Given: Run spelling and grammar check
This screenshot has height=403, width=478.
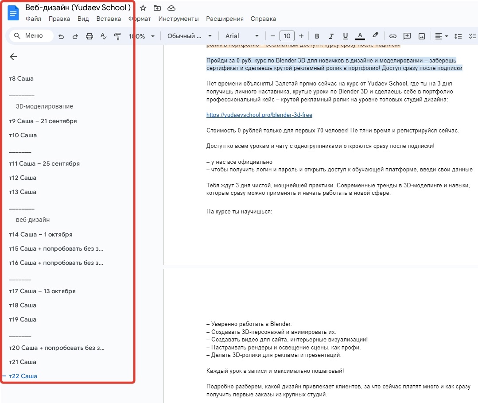Looking at the screenshot, I should (103, 36).
